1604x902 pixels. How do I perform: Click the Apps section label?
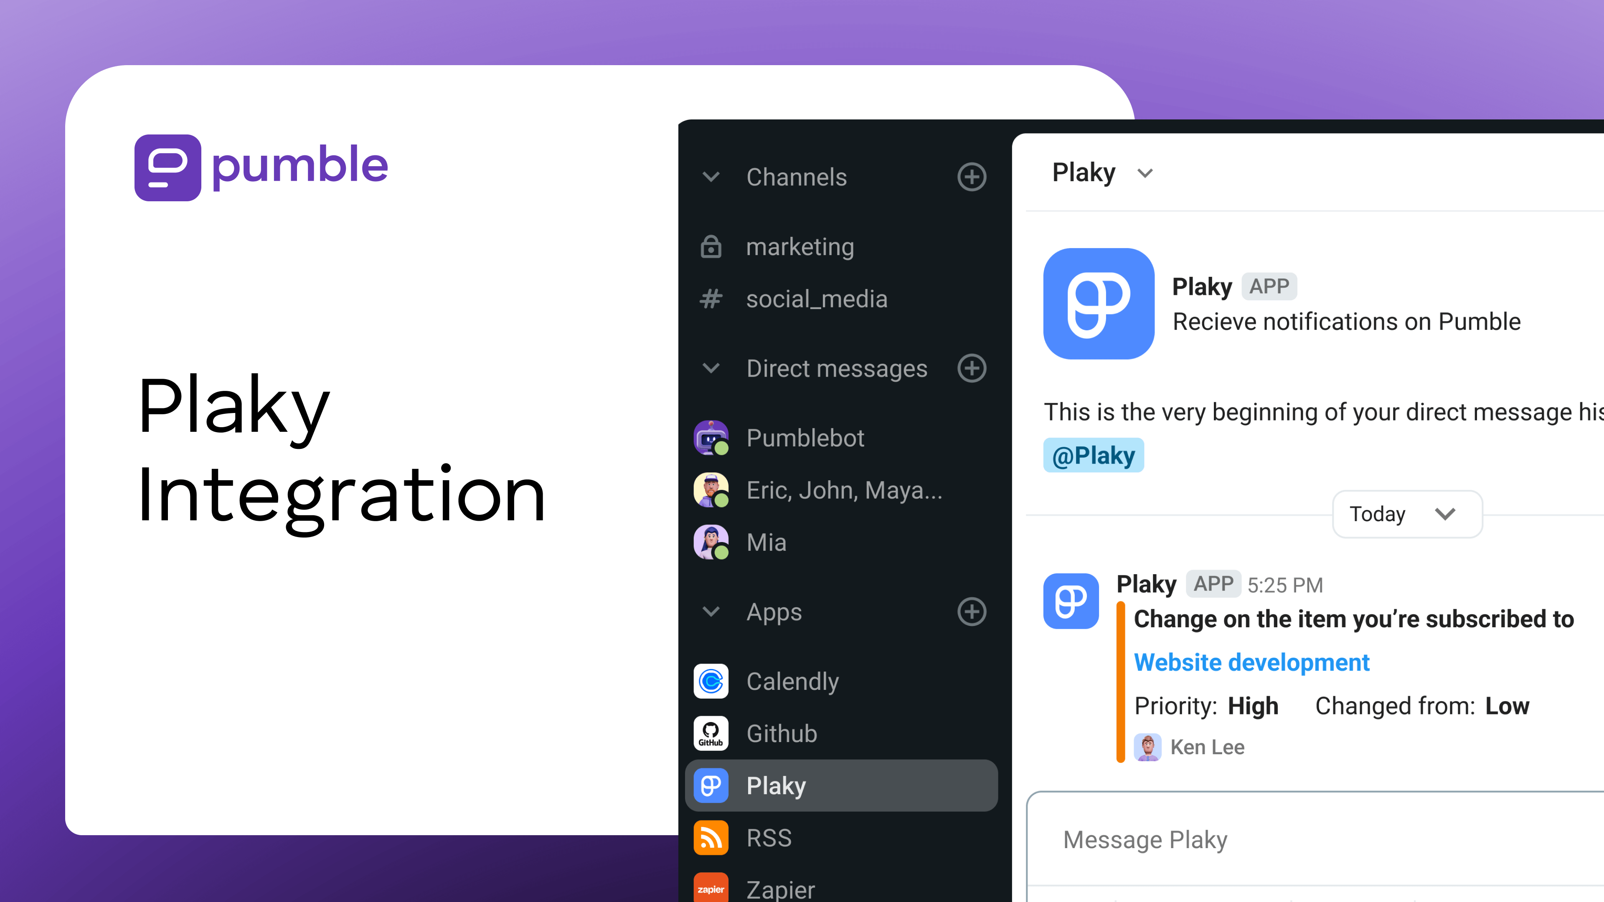tap(774, 613)
